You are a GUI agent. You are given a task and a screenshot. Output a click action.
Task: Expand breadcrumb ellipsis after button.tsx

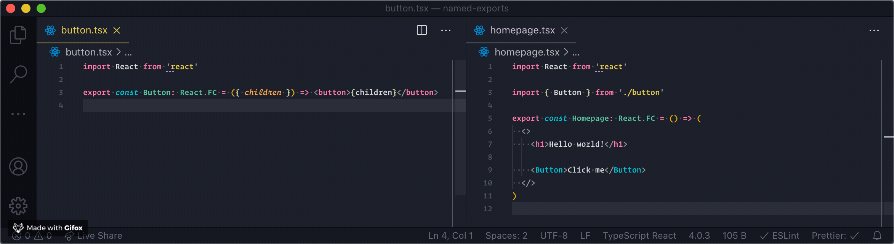pyautogui.click(x=128, y=53)
